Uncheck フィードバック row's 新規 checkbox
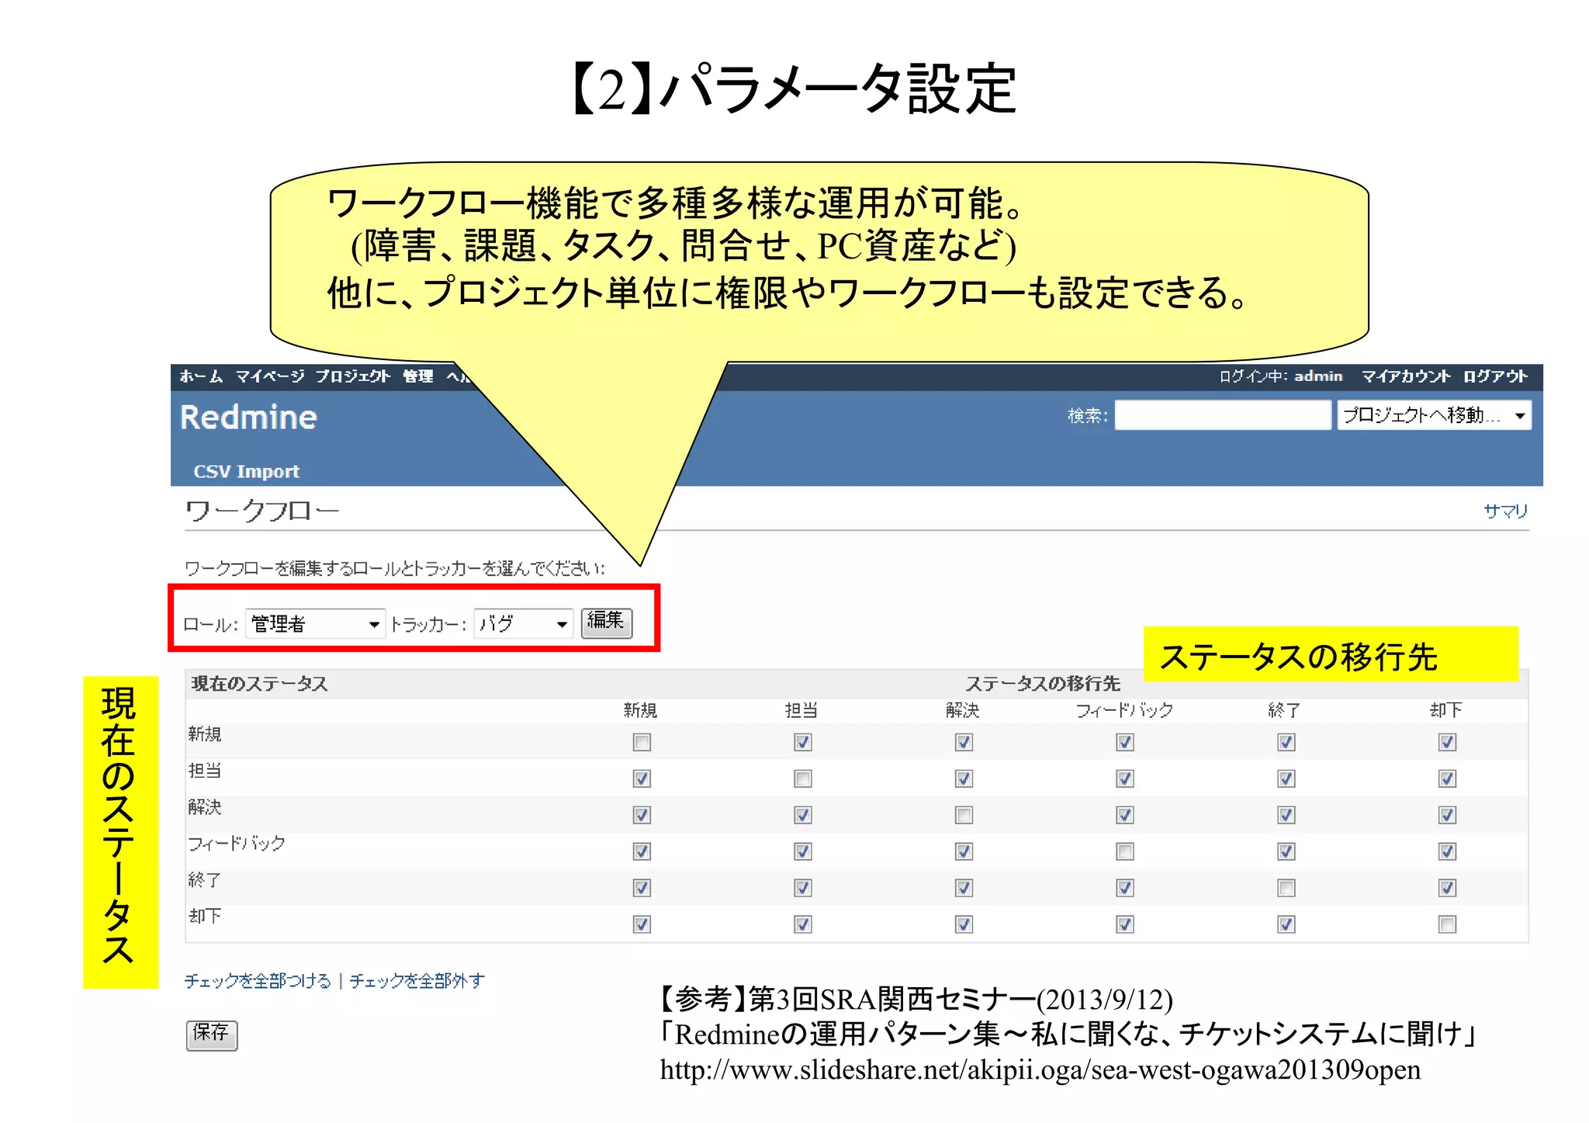The height and width of the screenshot is (1123, 1589). 642,851
